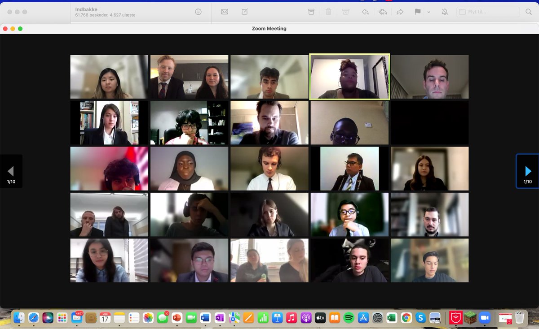539x329 pixels.
Task: Select the tile with two people standing in an office
Action: (x=109, y=215)
